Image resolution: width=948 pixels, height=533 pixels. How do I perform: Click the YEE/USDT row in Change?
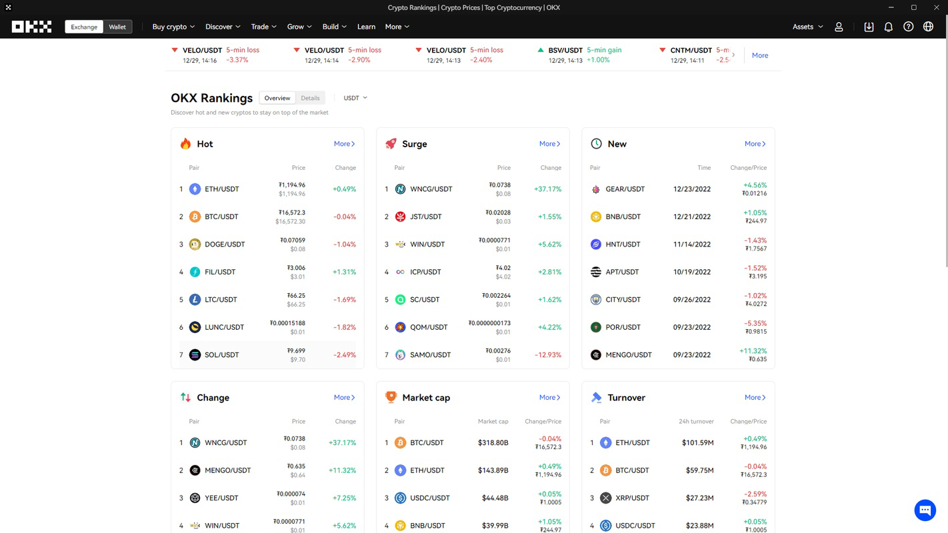267,498
